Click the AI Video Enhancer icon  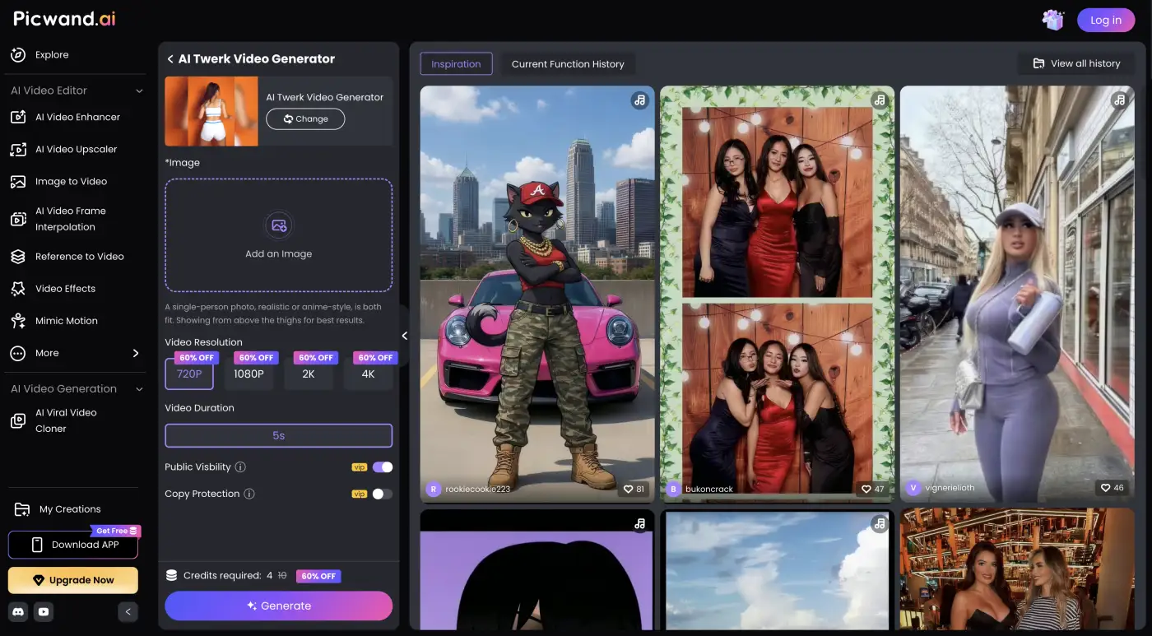click(x=18, y=117)
